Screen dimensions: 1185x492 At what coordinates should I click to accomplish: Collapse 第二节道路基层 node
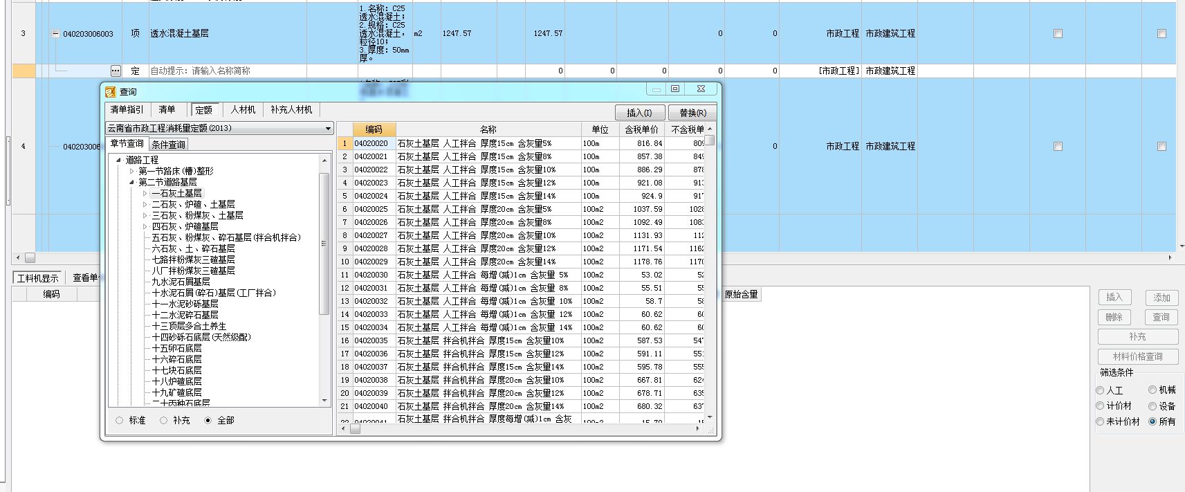click(132, 182)
